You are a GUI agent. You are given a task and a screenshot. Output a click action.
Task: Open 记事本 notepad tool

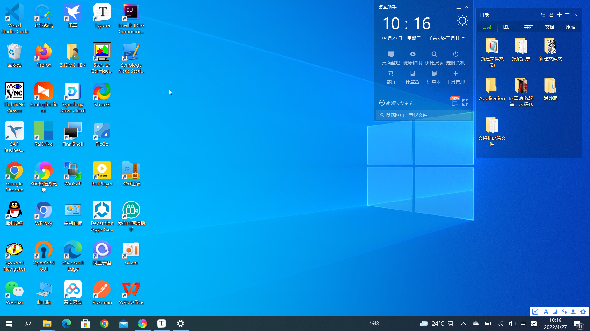434,77
